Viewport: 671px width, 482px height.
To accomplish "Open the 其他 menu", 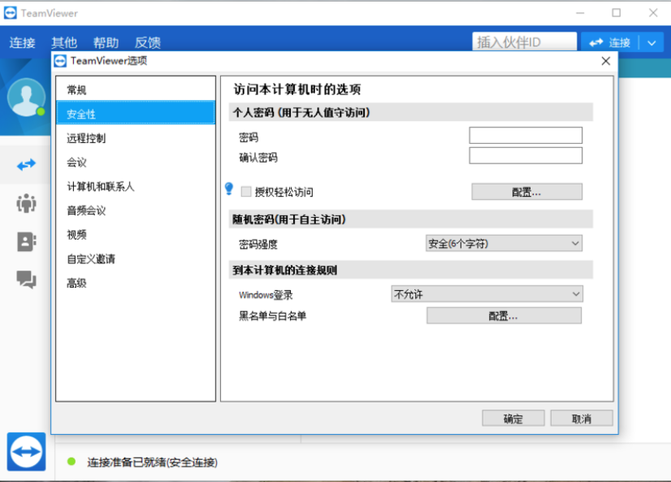I will (64, 43).
